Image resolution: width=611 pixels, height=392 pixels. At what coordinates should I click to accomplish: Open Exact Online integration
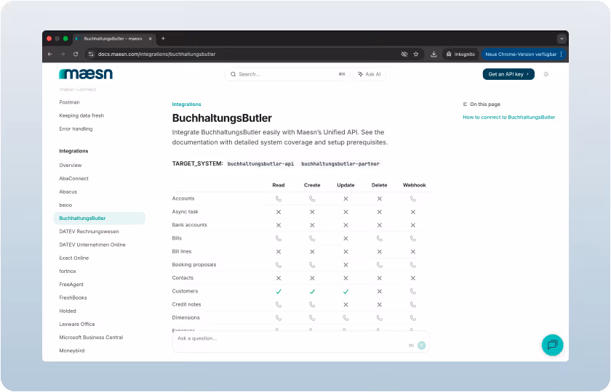73,258
